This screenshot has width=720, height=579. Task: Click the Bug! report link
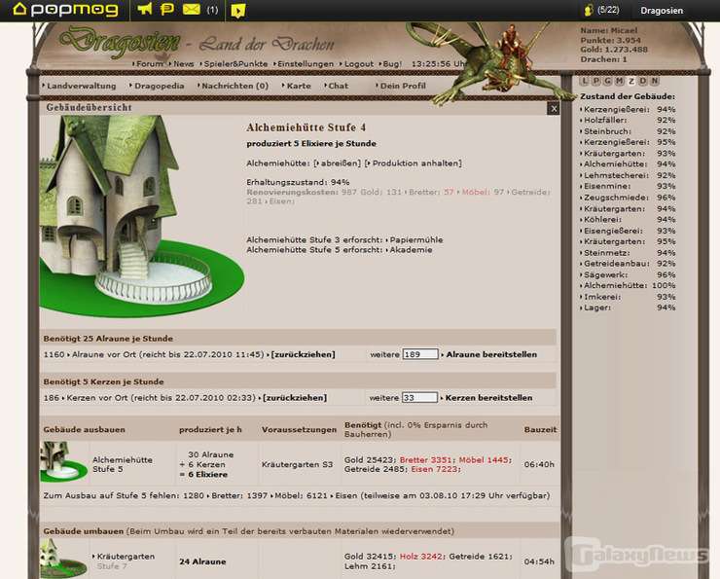[391, 64]
